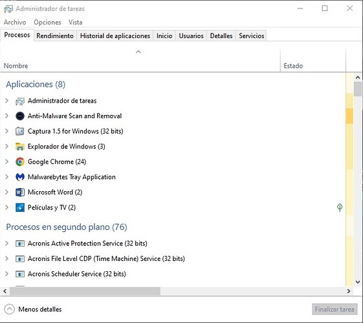Click the Acronis Active Protection Service icon
Viewport: 363px width, 323px height.
coord(20,244)
